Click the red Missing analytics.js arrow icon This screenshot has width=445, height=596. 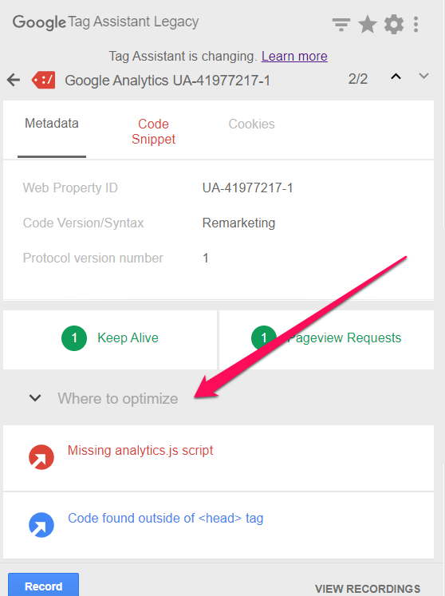point(41,457)
